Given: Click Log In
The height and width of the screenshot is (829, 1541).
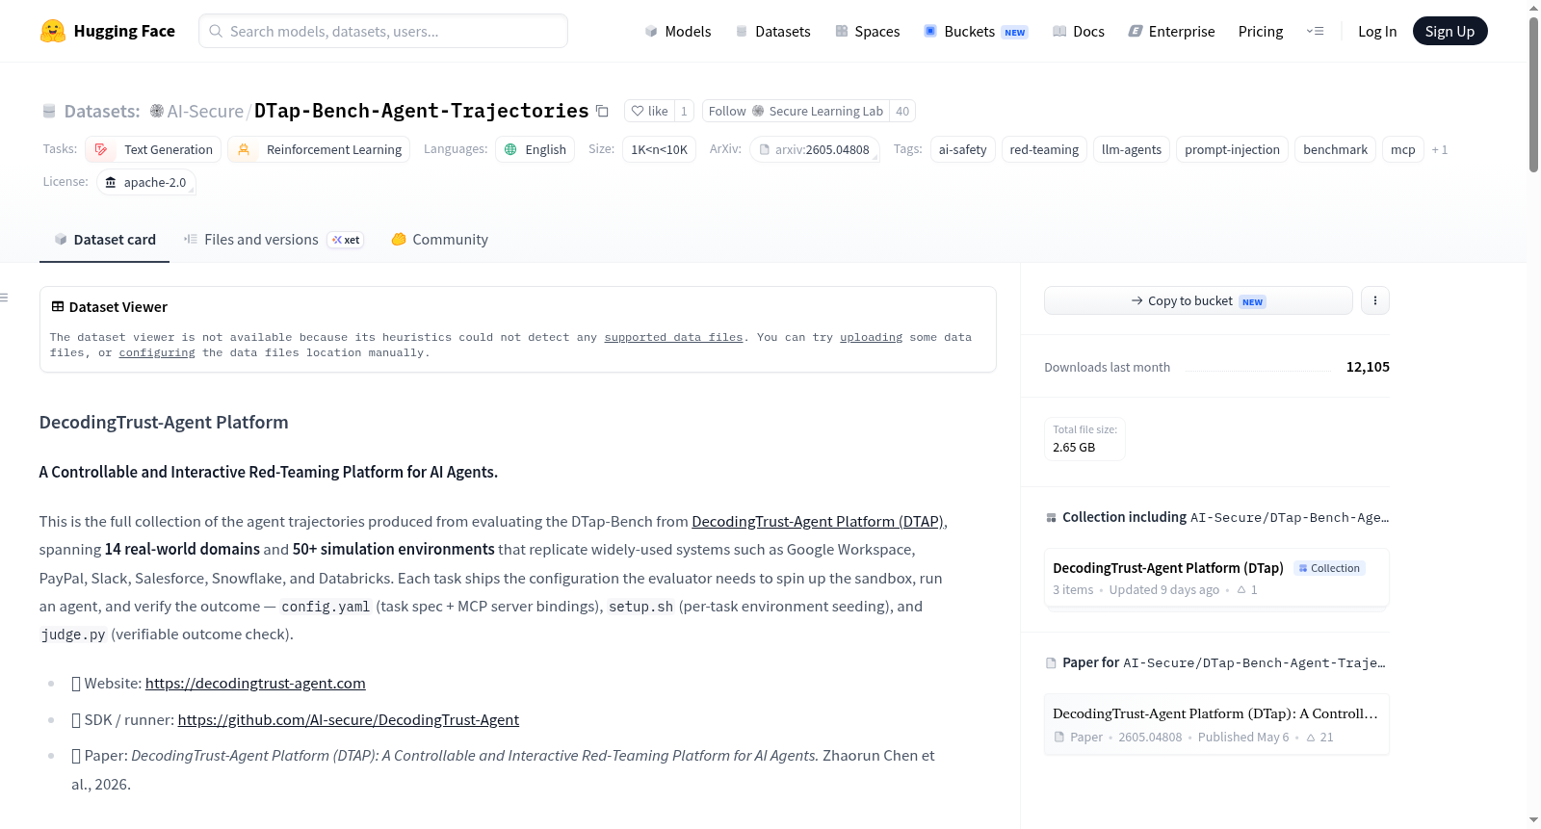Looking at the screenshot, I should (1376, 31).
